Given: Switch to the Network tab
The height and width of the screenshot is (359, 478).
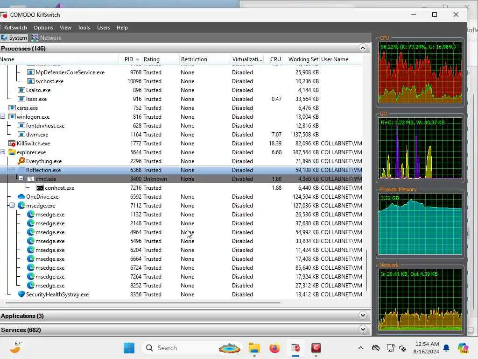Looking at the screenshot, I should click(46, 38).
